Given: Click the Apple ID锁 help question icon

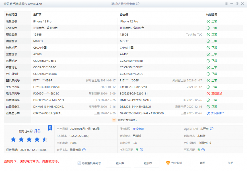Looking at the screenshot, I should pos(212,129).
